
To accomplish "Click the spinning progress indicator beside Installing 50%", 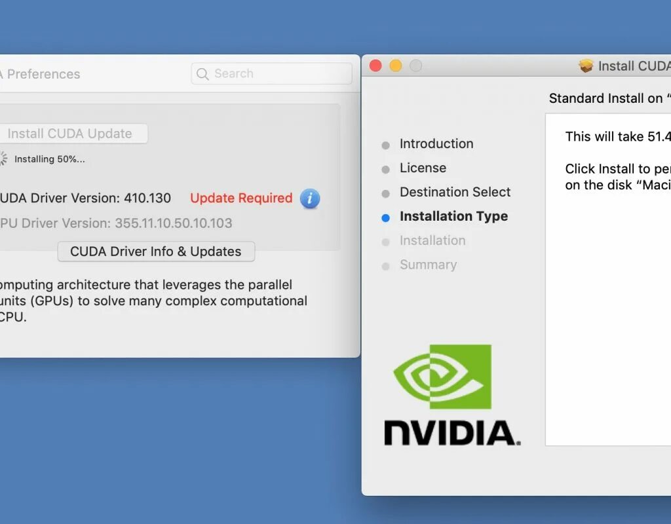I will click(3, 159).
